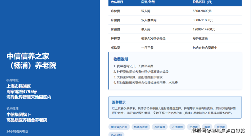Click the 收费说明 heading
The height and width of the screenshot is (136, 251).
click(x=121, y=59)
